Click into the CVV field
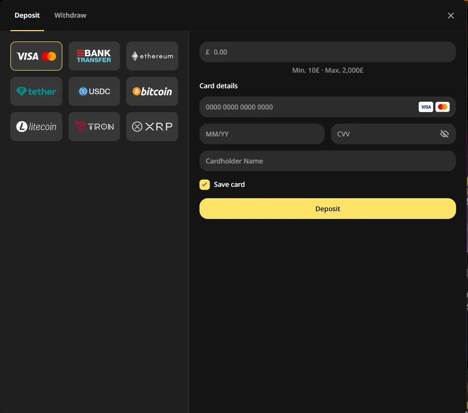Screen dimensions: 468x413 click(x=393, y=134)
